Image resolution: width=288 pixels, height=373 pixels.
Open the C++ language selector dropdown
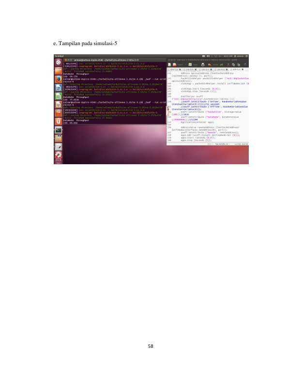(210, 144)
